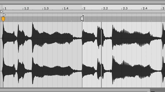Click the upper start marker triangle
Viewport: 165px width, 92px height.
(x=2, y=11)
